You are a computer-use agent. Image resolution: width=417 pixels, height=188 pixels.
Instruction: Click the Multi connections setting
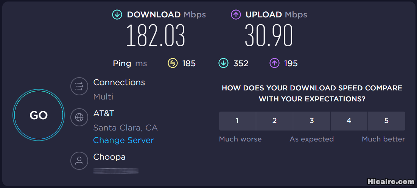coord(103,97)
